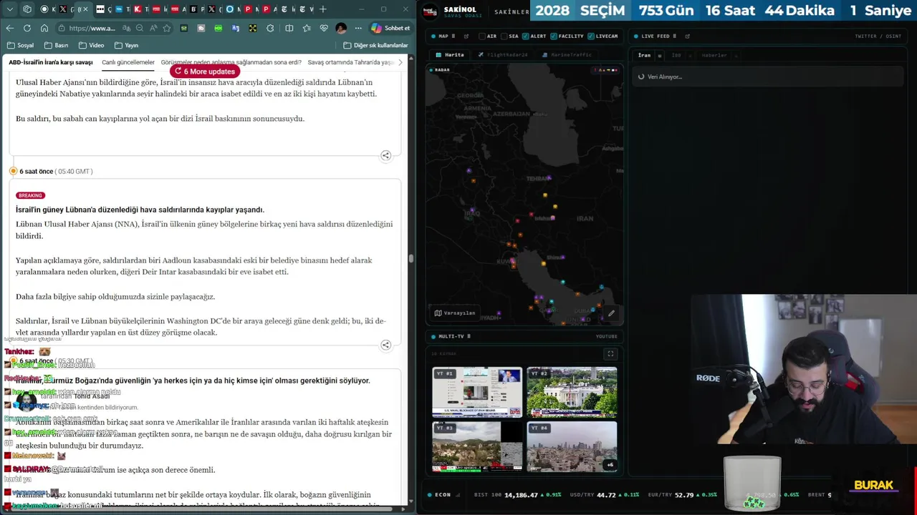Show the '+6' additional streams
Screen dimensions: 917x515
point(610,465)
